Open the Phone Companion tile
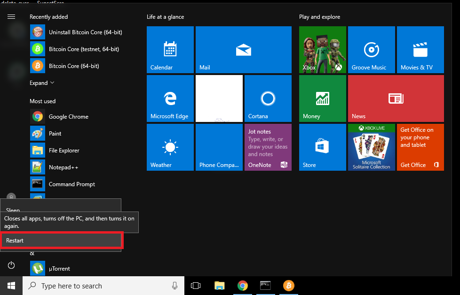 [219, 147]
